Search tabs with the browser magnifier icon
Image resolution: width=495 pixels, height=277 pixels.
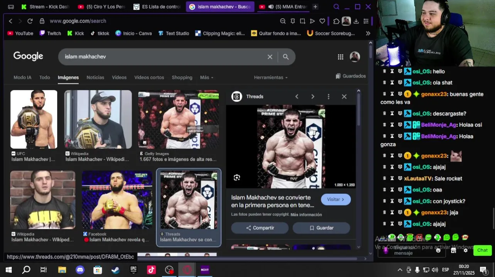336,7
